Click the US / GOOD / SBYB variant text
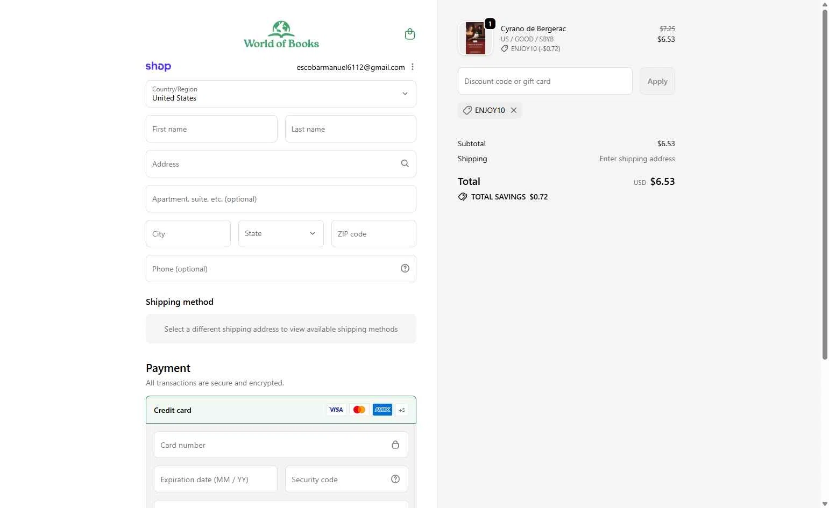The width and height of the screenshot is (829, 508). [x=527, y=39]
